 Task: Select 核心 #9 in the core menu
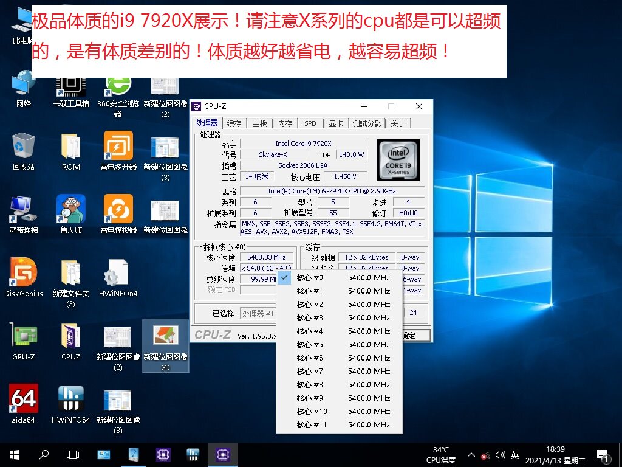pos(339,398)
